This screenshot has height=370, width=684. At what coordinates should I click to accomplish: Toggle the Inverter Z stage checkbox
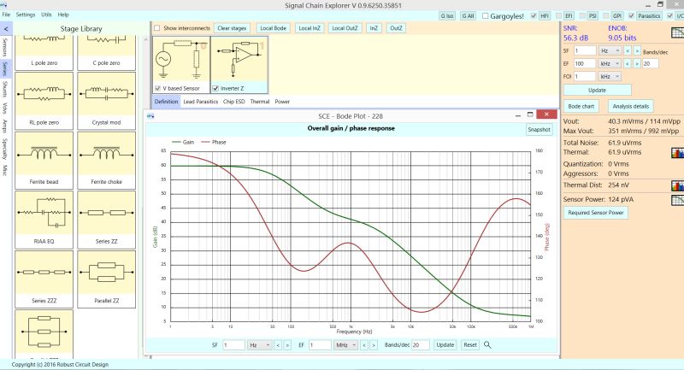[215, 89]
